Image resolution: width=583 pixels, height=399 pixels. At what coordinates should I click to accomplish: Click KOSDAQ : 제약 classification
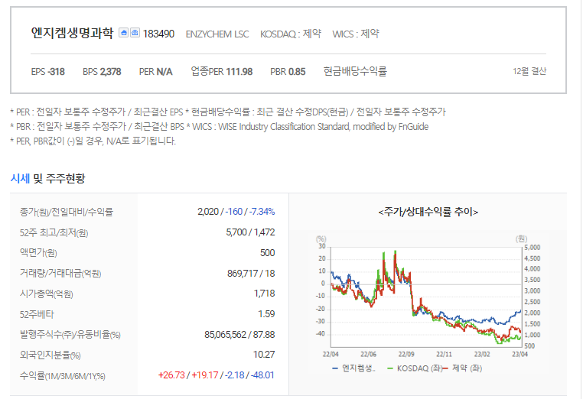click(x=291, y=34)
